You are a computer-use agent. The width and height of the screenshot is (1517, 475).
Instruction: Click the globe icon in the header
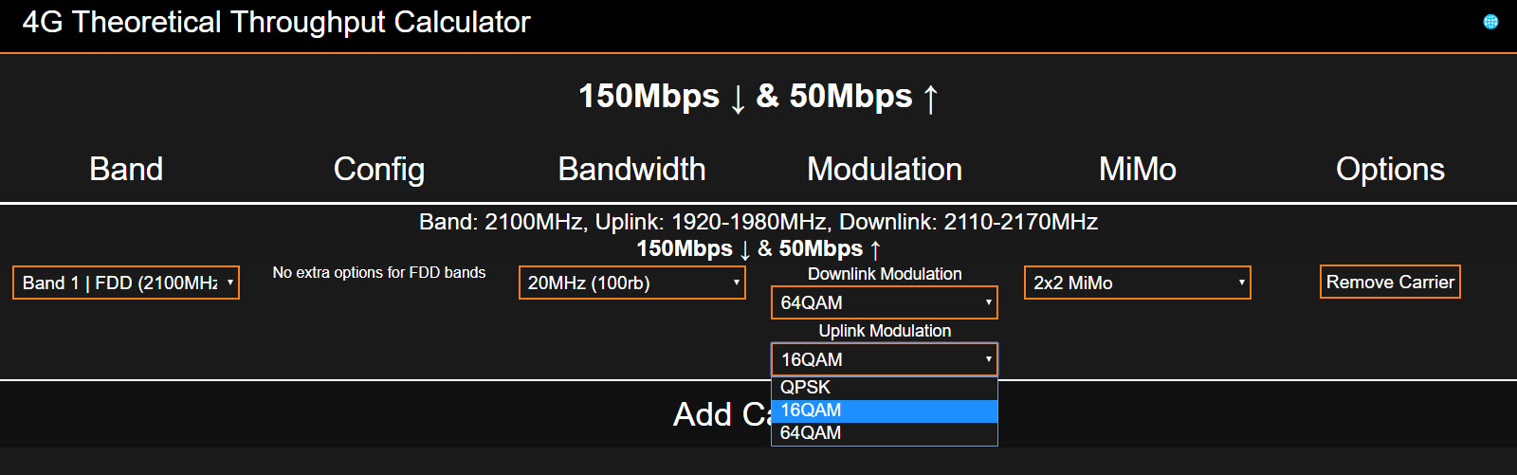click(1490, 22)
